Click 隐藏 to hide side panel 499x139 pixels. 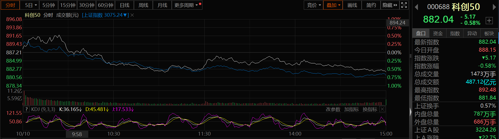(x=390, y=5)
